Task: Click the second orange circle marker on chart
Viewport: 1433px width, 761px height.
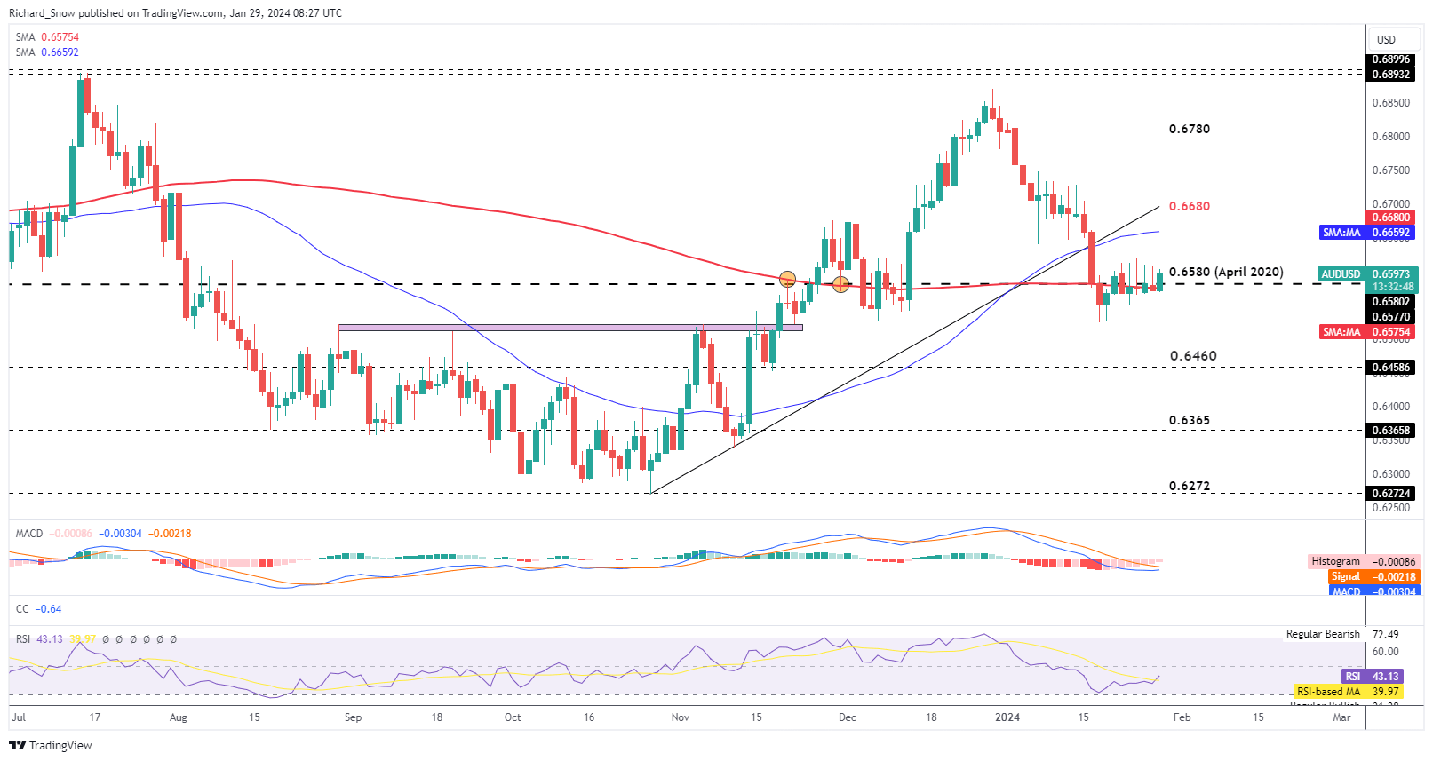Action: (840, 285)
